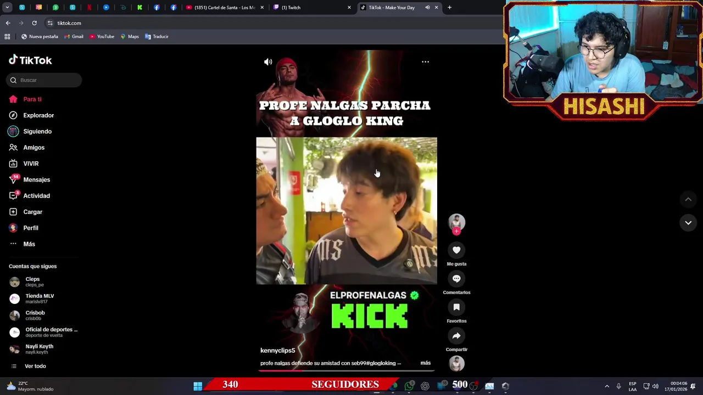703x395 pixels.
Task: Expand the Más sidebar menu
Action: (x=23, y=244)
